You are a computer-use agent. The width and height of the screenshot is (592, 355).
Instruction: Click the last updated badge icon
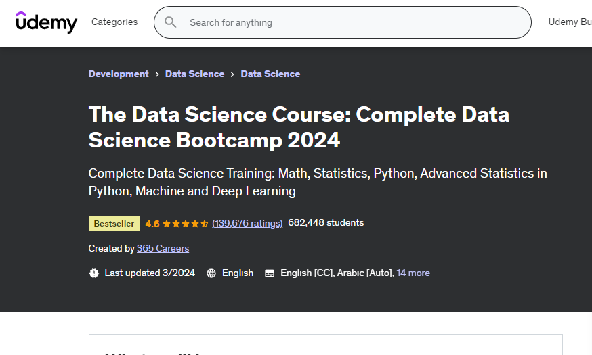pyautogui.click(x=94, y=273)
